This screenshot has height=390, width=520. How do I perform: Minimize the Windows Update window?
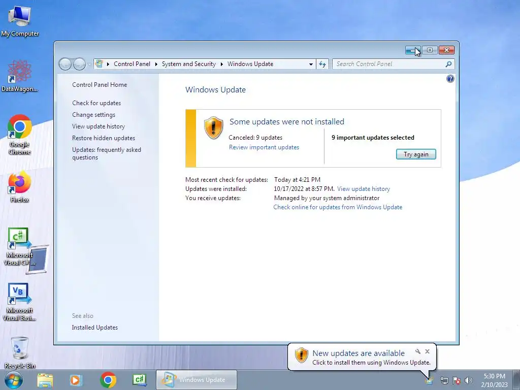(x=413, y=50)
